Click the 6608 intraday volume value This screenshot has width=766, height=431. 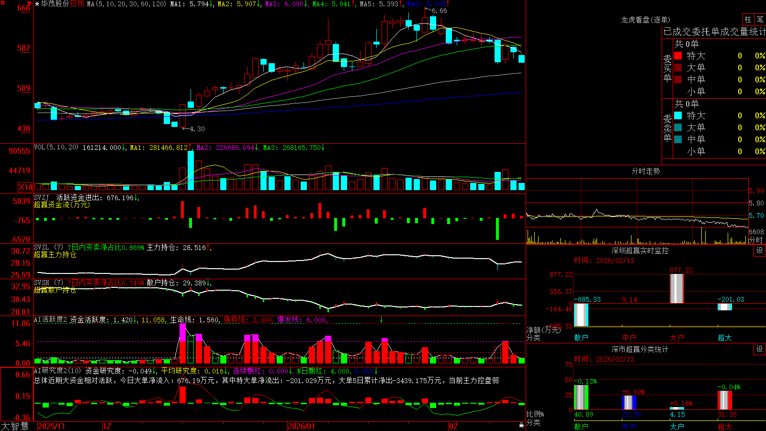[756, 232]
